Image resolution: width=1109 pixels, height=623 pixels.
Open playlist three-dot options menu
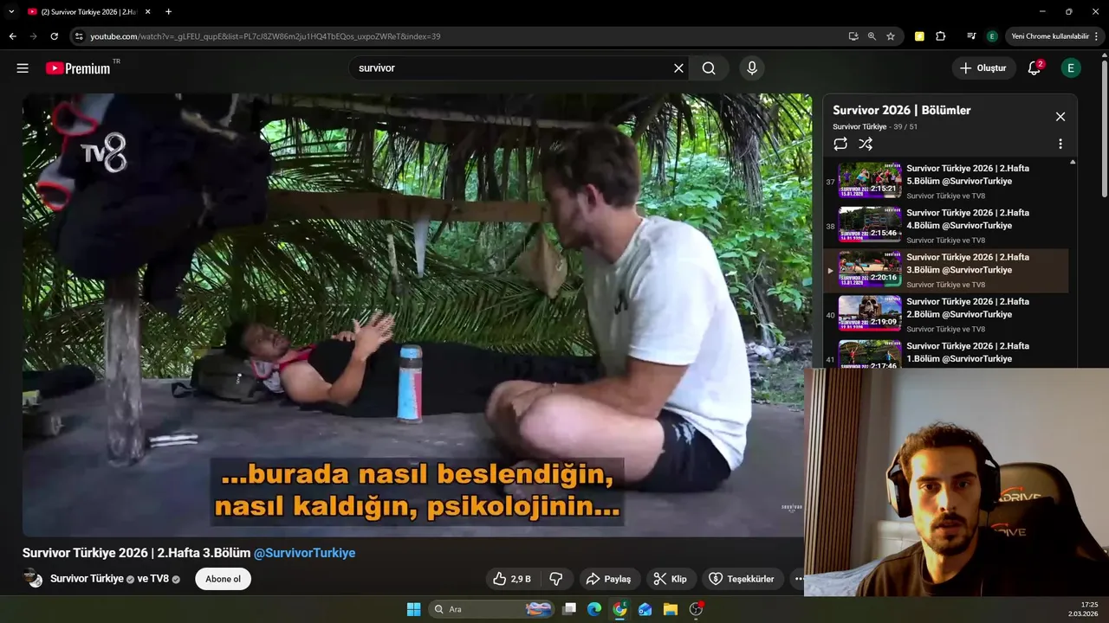1060,144
